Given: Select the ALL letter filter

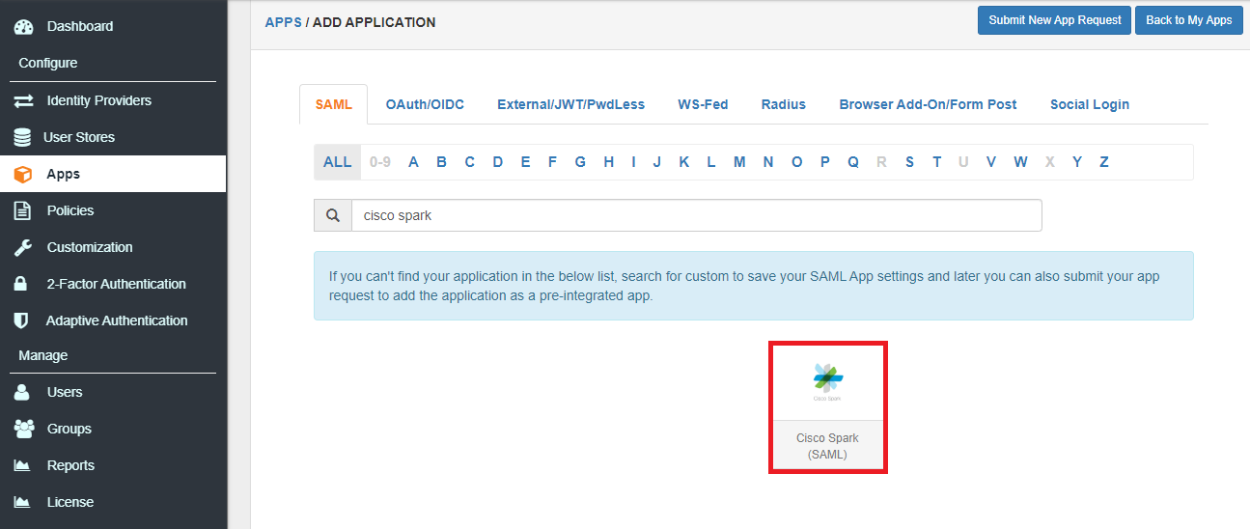Looking at the screenshot, I should 338,162.
